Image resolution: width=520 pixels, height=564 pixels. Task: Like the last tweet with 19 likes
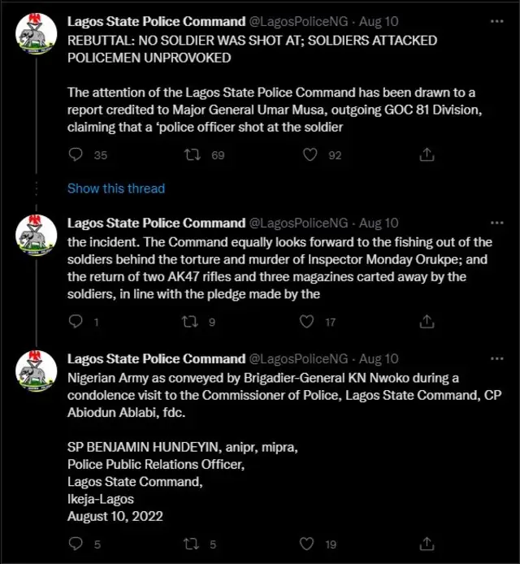[307, 544]
